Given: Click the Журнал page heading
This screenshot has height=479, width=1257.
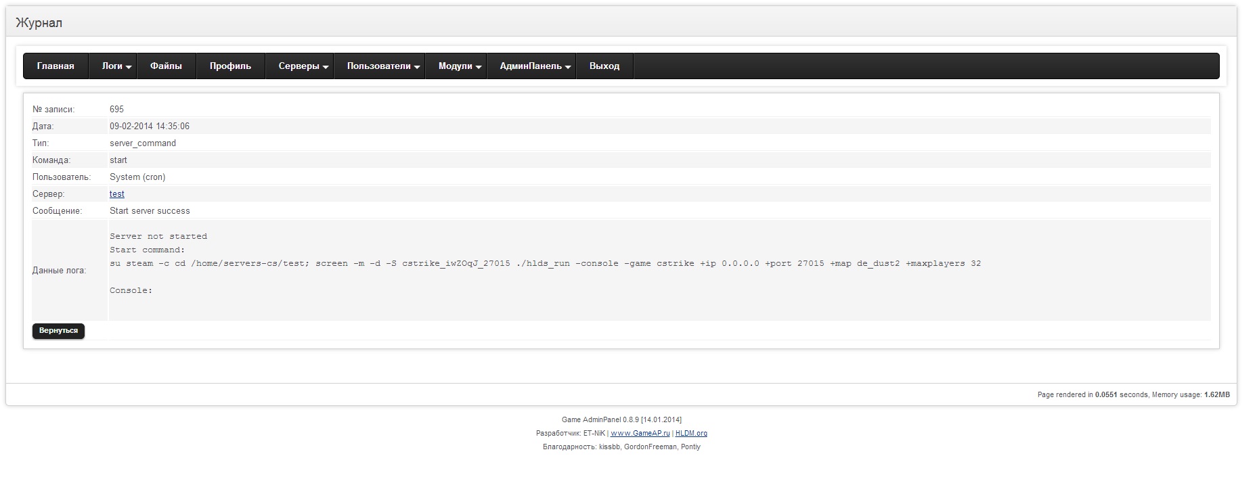Looking at the screenshot, I should (39, 23).
